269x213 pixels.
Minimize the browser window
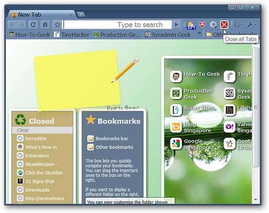[232, 8]
